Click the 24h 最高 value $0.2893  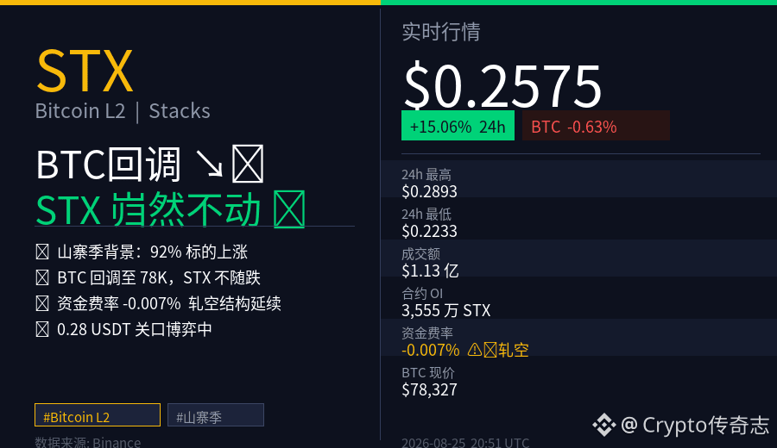tap(429, 191)
